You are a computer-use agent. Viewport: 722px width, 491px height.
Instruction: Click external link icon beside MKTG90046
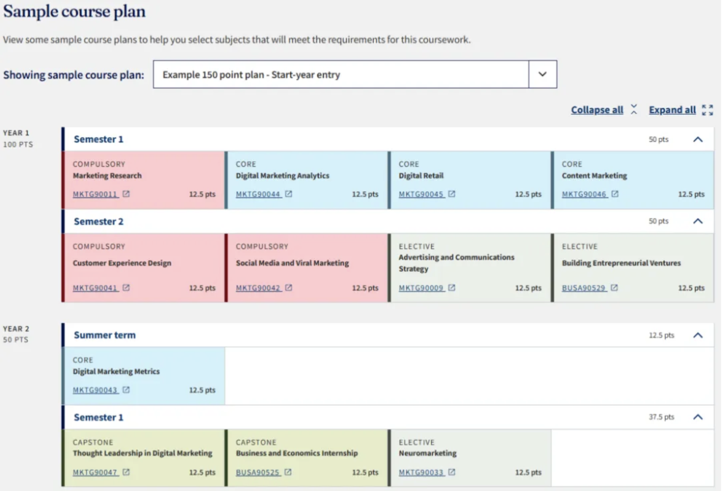coord(615,194)
